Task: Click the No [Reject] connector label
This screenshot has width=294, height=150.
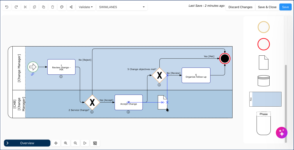Action: click(x=85, y=60)
